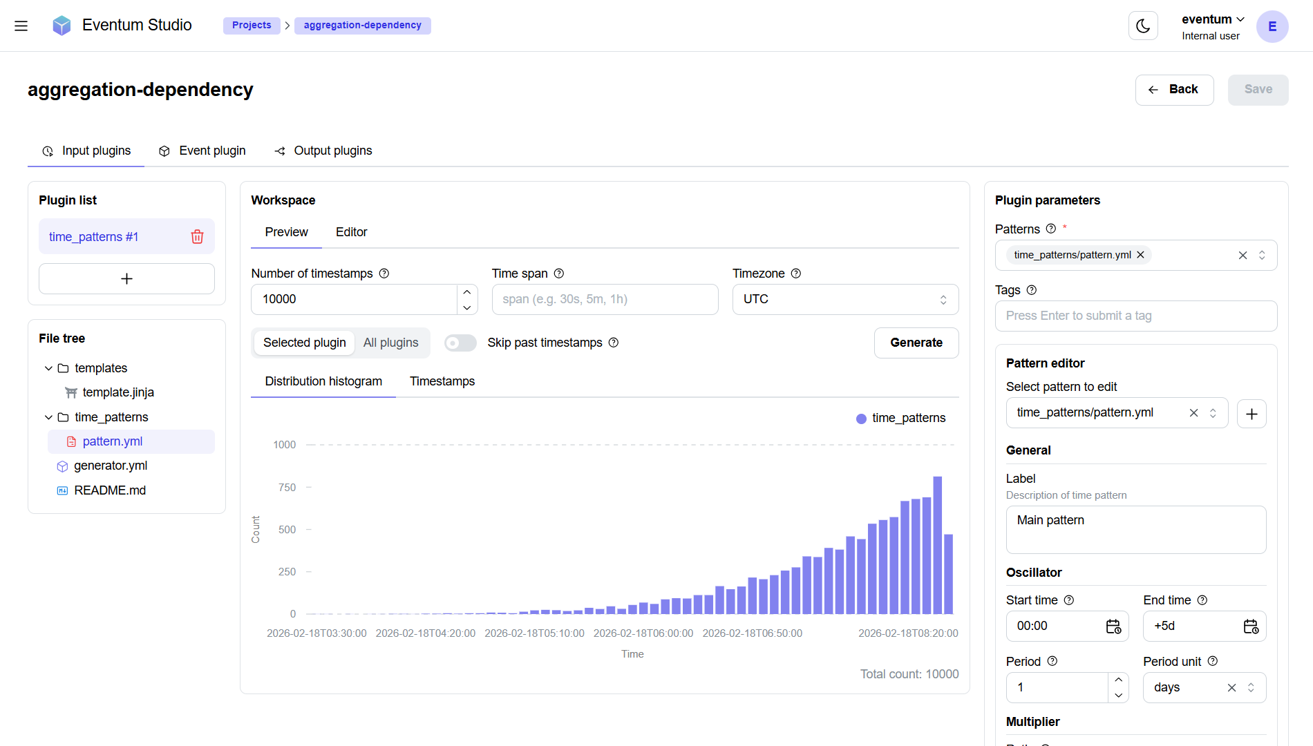Click the help icon beside Patterns label
Screen dimensions: 1313x746
1050,229
